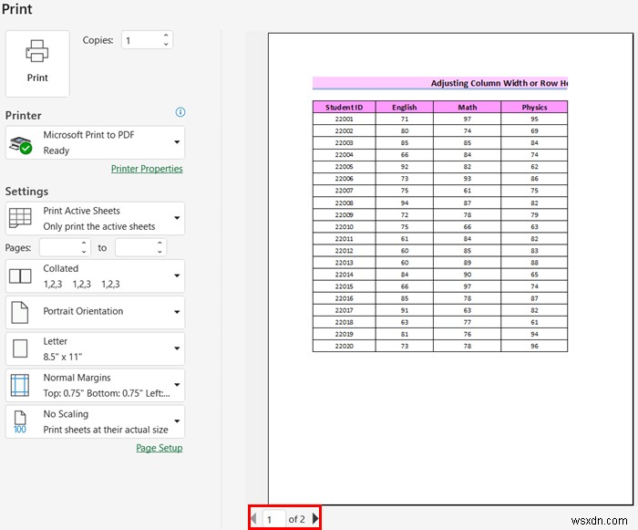The image size is (638, 530).
Task: Click the current page number box
Action: point(273,519)
